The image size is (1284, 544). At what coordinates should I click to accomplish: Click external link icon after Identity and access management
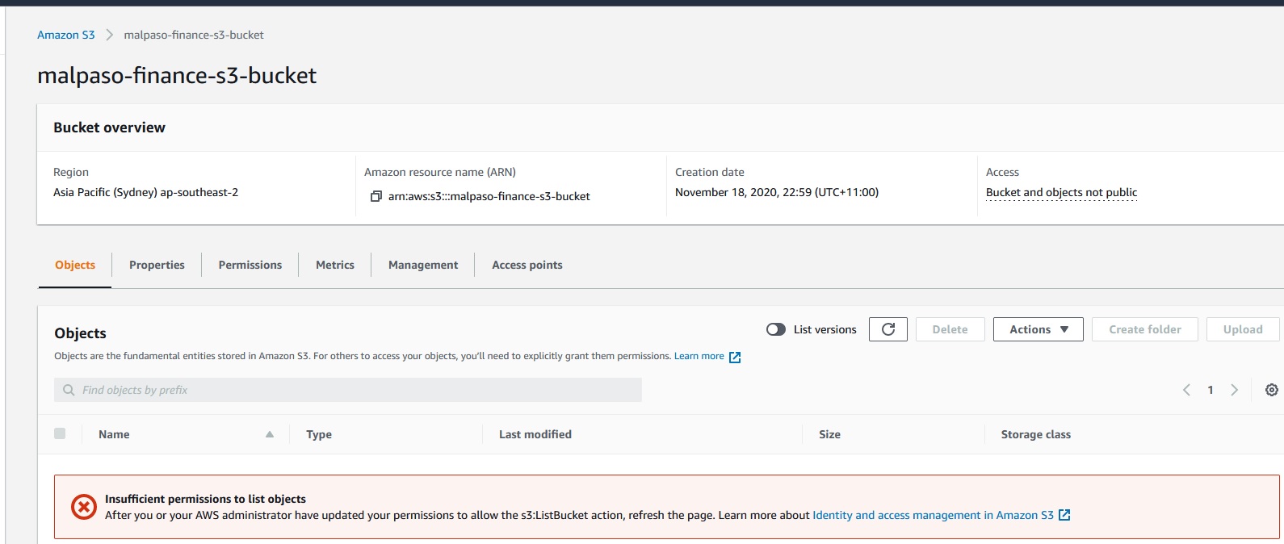coord(1064,515)
